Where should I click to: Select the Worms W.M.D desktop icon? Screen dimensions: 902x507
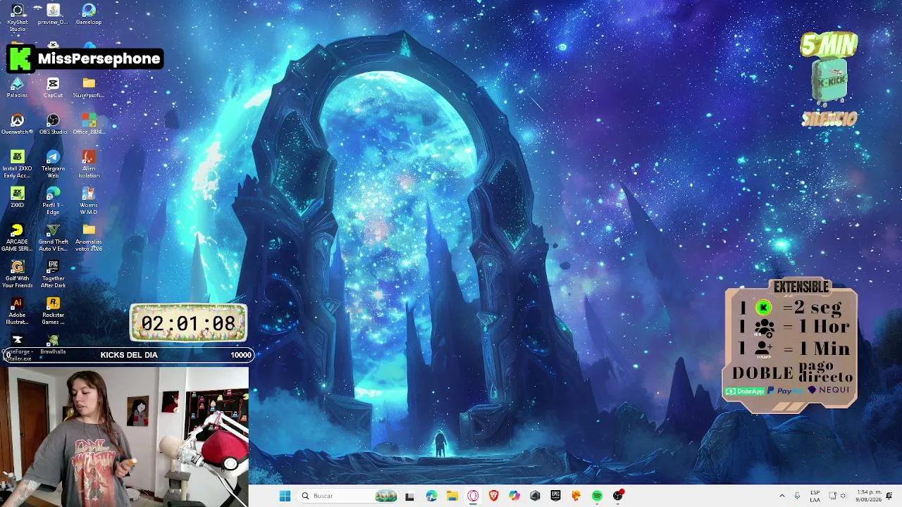[88, 201]
